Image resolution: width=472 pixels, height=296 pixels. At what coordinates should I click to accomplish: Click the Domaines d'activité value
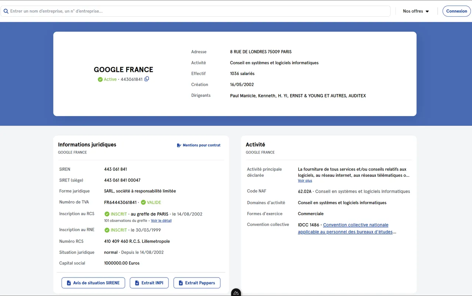click(x=342, y=203)
